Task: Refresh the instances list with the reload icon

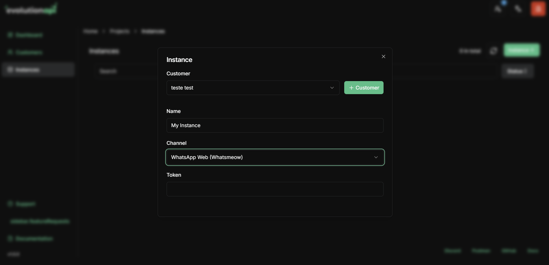Action: [493, 50]
